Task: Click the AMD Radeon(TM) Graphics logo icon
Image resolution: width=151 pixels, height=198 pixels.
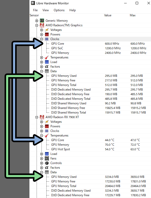Action: tap(42, 25)
